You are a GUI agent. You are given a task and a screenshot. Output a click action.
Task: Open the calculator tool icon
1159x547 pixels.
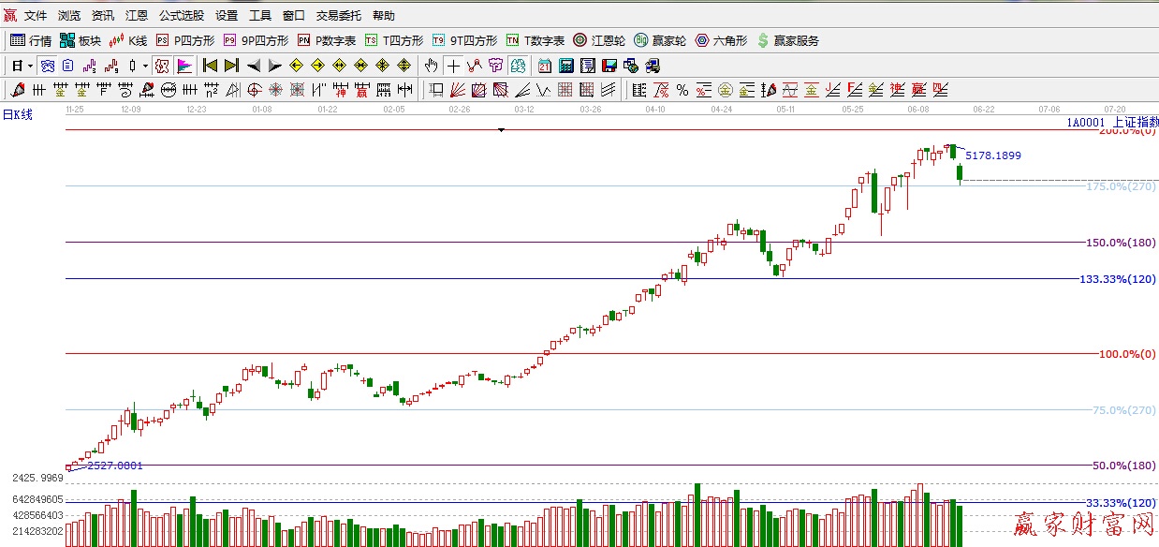566,66
